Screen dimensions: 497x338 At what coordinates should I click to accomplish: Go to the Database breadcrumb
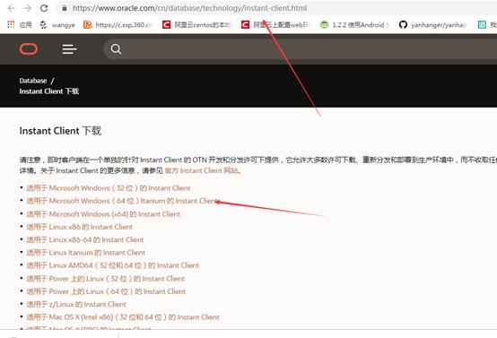coord(33,81)
